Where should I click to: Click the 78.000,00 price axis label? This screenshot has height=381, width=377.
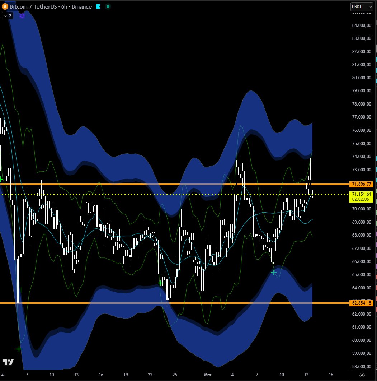(362, 104)
